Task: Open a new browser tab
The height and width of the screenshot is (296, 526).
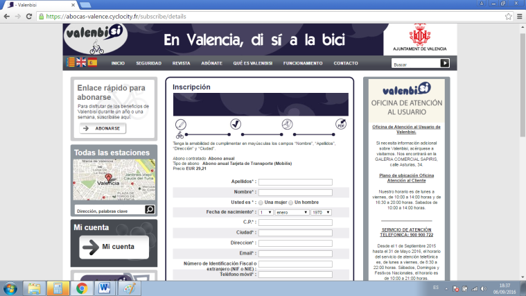Action: [85, 5]
